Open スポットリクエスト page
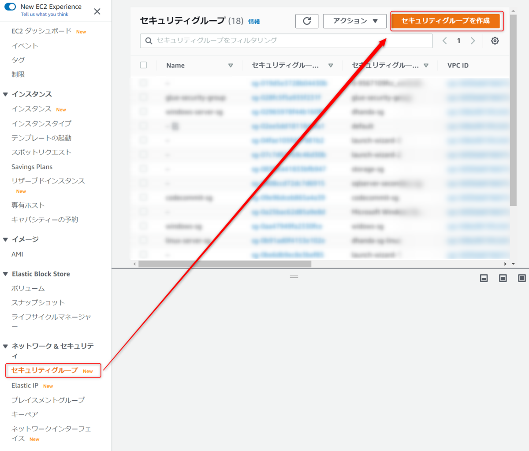529x451 pixels. [41, 152]
